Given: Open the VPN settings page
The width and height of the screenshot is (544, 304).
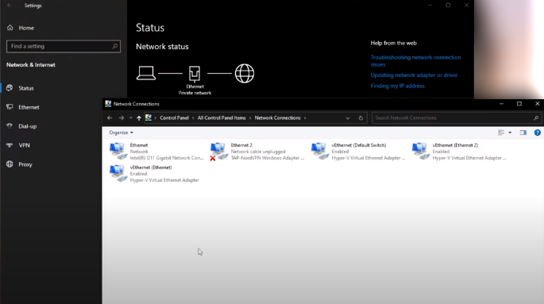Looking at the screenshot, I should (24, 145).
